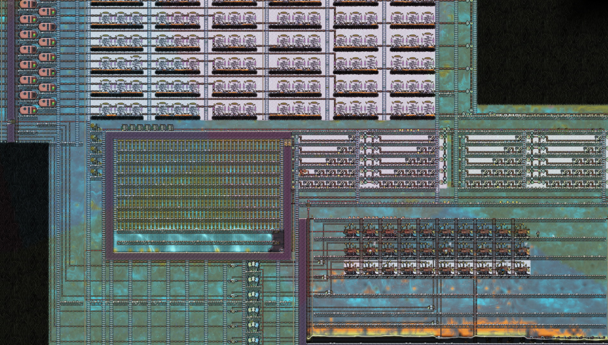
Task: Click the duplicant standing right of the generators
Action: 538,234
